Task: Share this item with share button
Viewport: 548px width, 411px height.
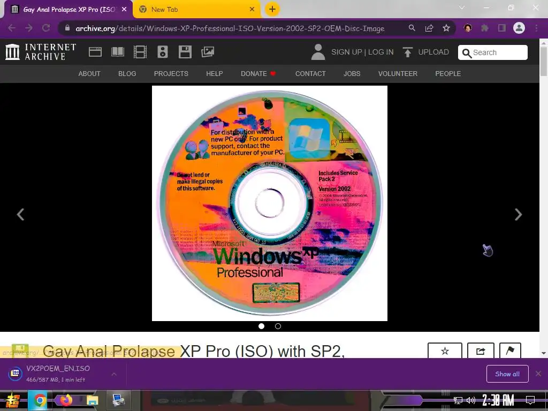Action: pyautogui.click(x=481, y=351)
